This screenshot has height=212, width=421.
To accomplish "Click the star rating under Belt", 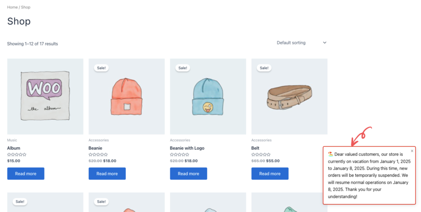I will 261,155.
